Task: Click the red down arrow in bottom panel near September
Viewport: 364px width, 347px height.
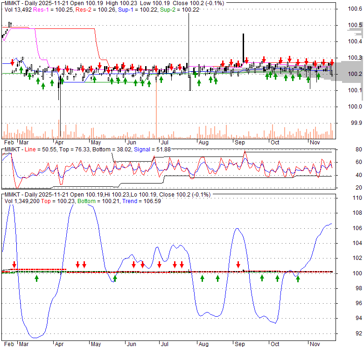Action: tap(238, 265)
